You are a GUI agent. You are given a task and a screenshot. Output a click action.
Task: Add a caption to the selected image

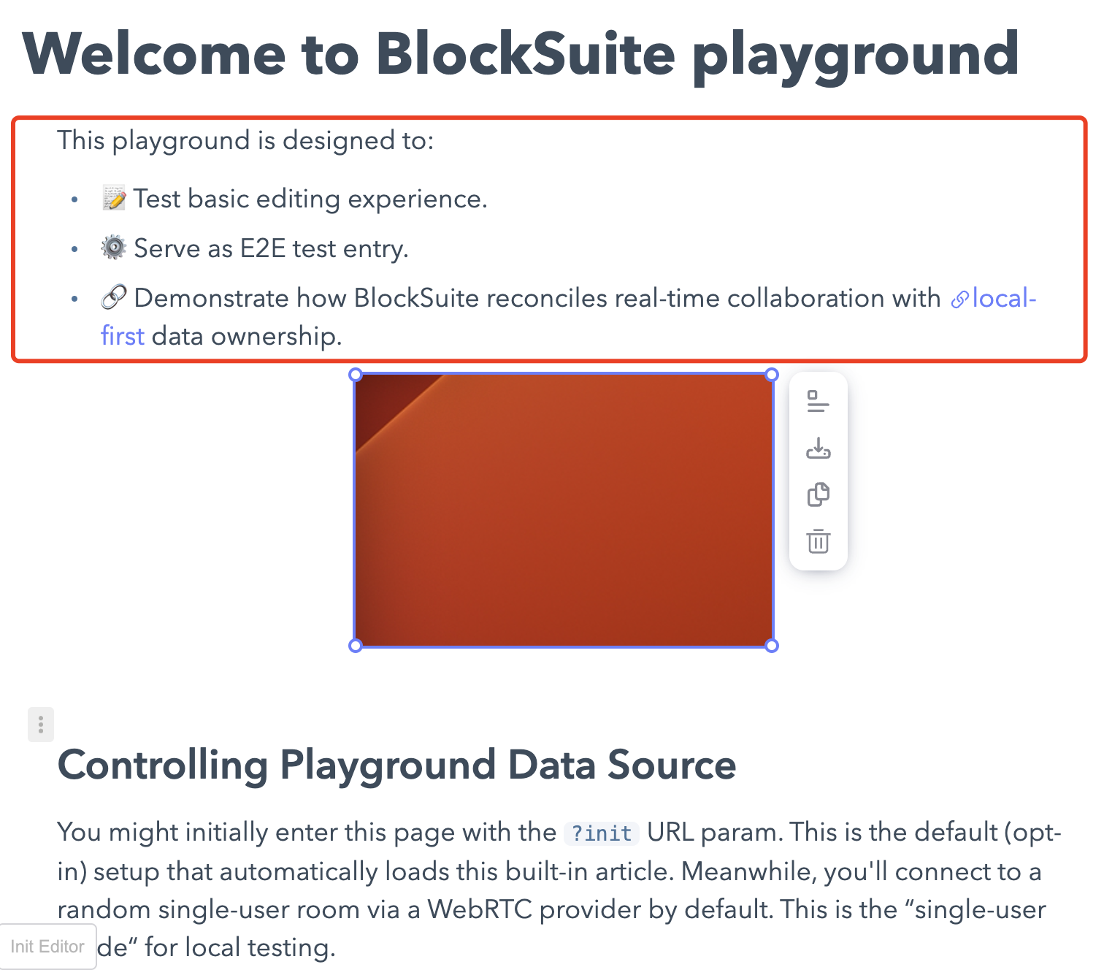(x=819, y=402)
